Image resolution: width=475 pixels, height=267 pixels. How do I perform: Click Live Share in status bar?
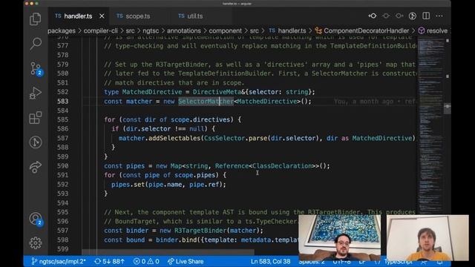point(185,261)
